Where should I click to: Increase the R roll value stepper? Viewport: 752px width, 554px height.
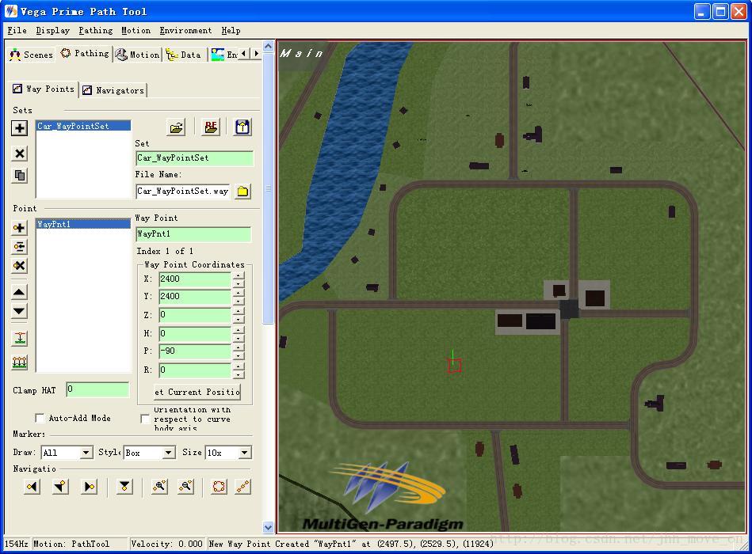(x=239, y=366)
